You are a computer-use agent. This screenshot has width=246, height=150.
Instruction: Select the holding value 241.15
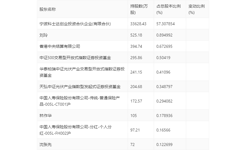click(x=136, y=72)
